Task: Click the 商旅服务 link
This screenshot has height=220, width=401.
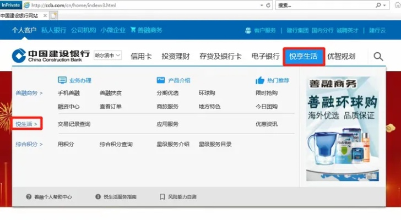Action: (x=167, y=107)
